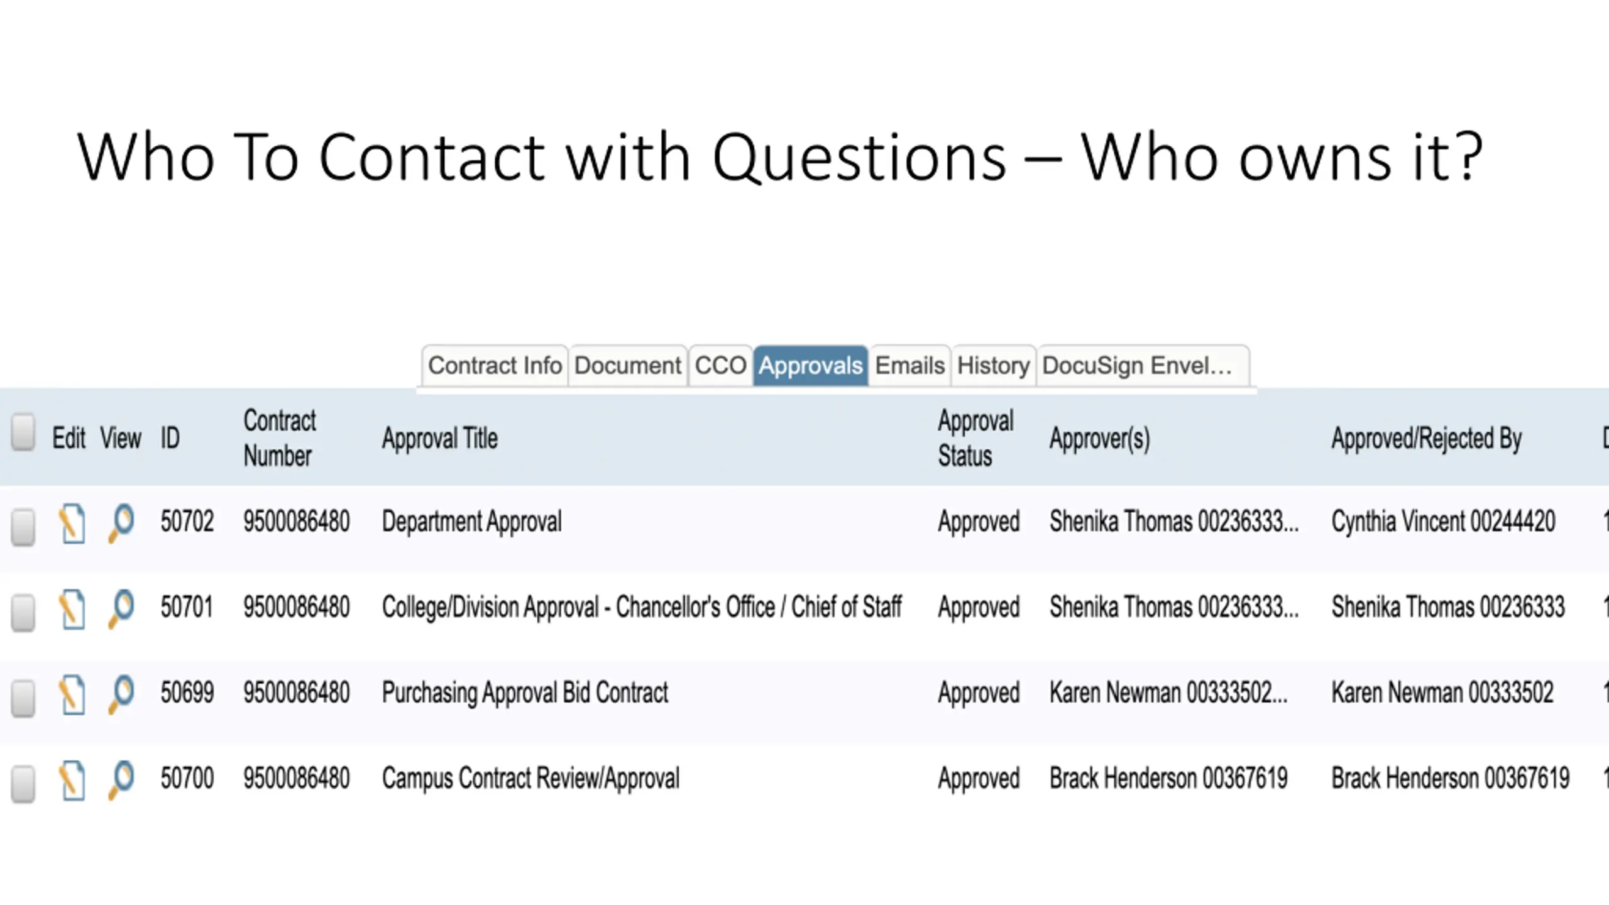Click the Emails tab
The height and width of the screenshot is (905, 1609).
coord(909,365)
